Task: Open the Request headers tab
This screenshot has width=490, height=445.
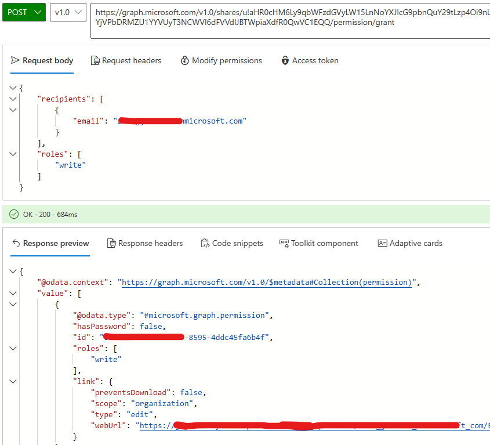Action: [126, 60]
